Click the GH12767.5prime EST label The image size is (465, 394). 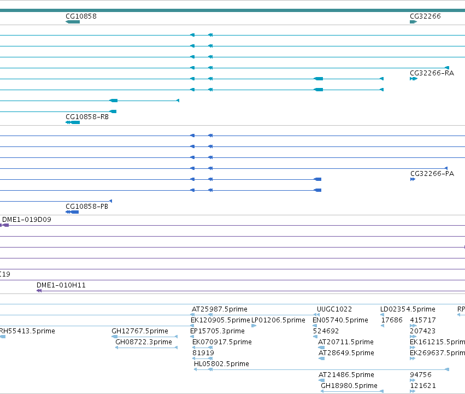[x=140, y=331]
